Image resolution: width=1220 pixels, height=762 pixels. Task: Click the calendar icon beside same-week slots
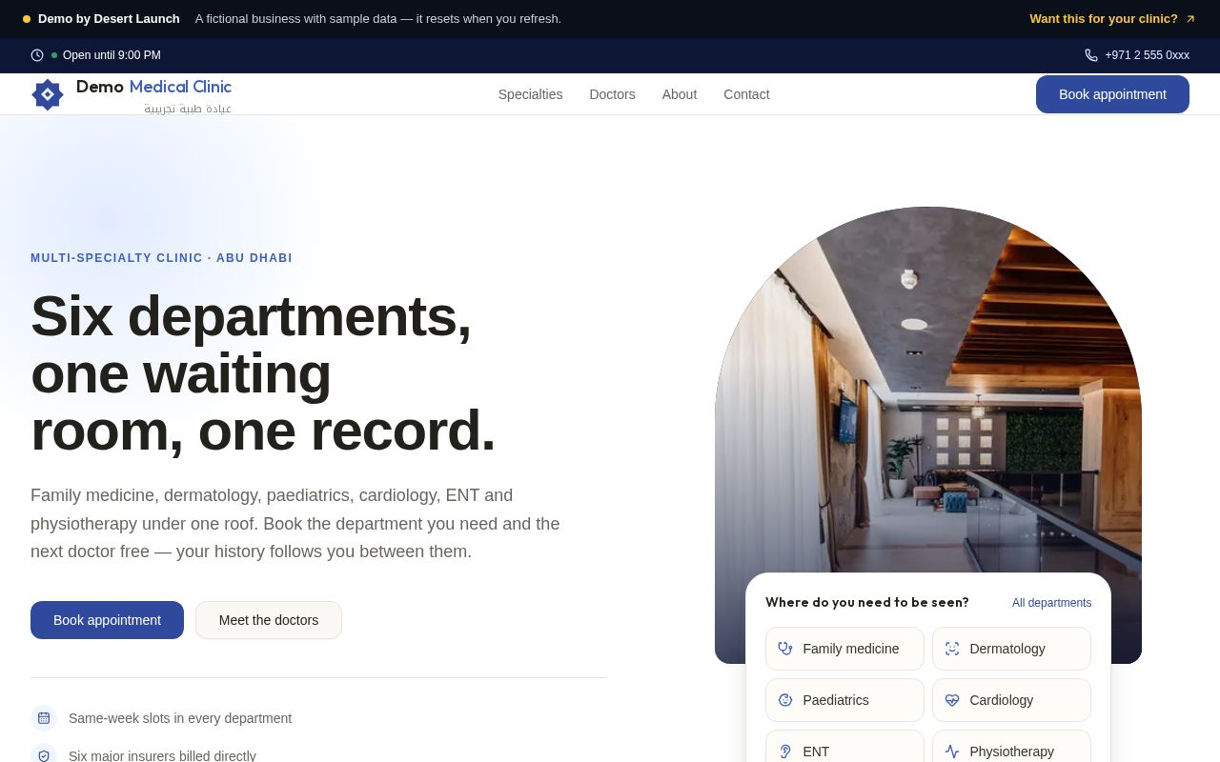pos(44,718)
